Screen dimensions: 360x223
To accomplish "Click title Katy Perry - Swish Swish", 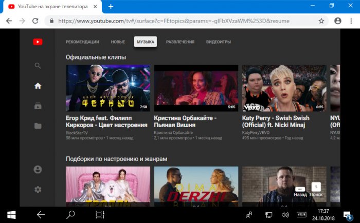I will (x=276, y=121).
